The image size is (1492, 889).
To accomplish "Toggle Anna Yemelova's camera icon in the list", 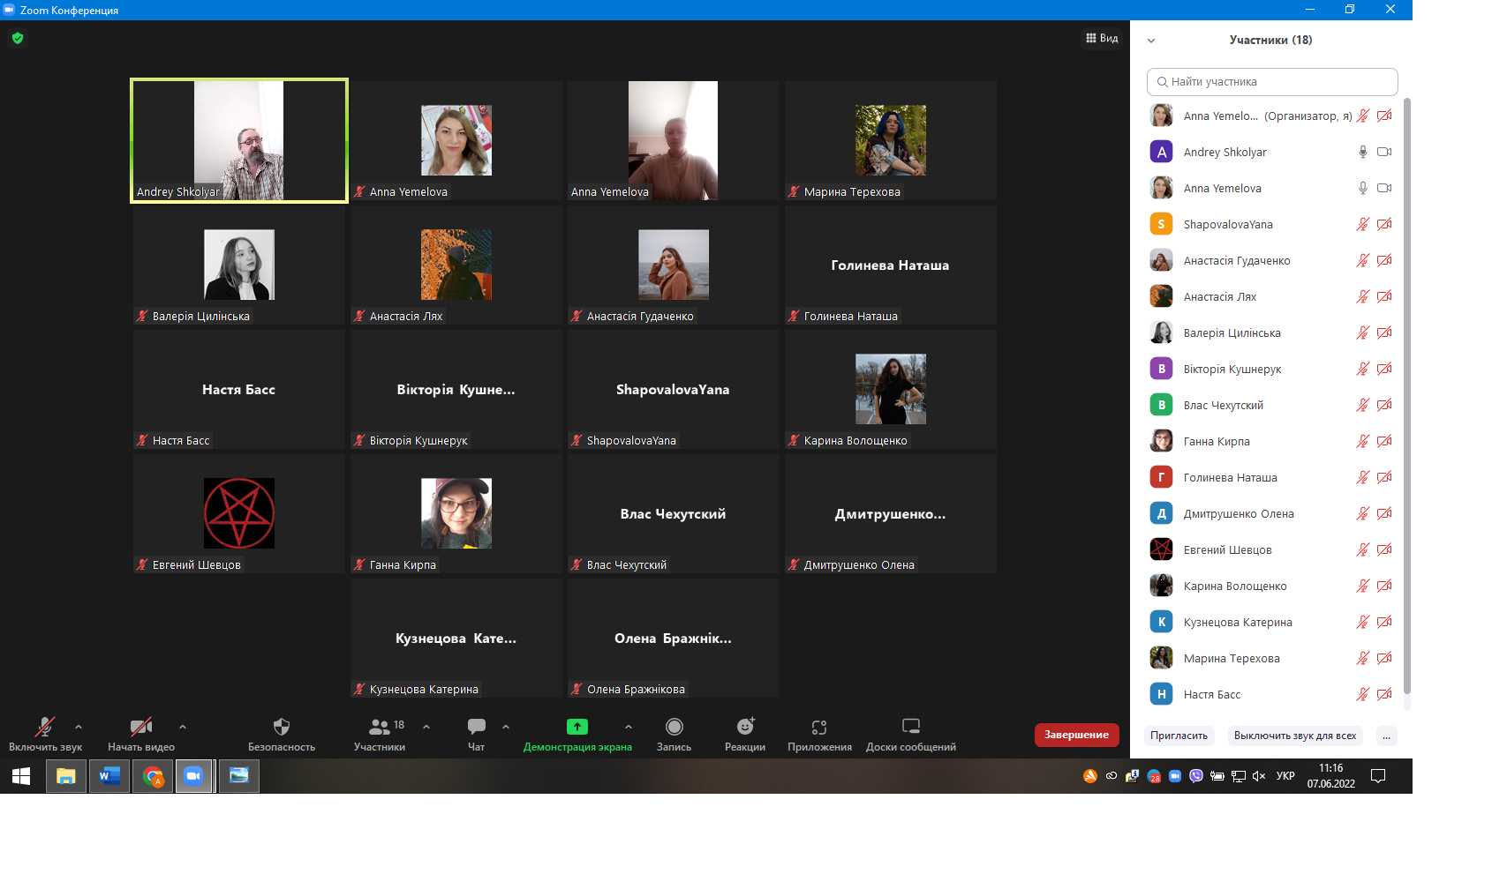I will point(1384,188).
